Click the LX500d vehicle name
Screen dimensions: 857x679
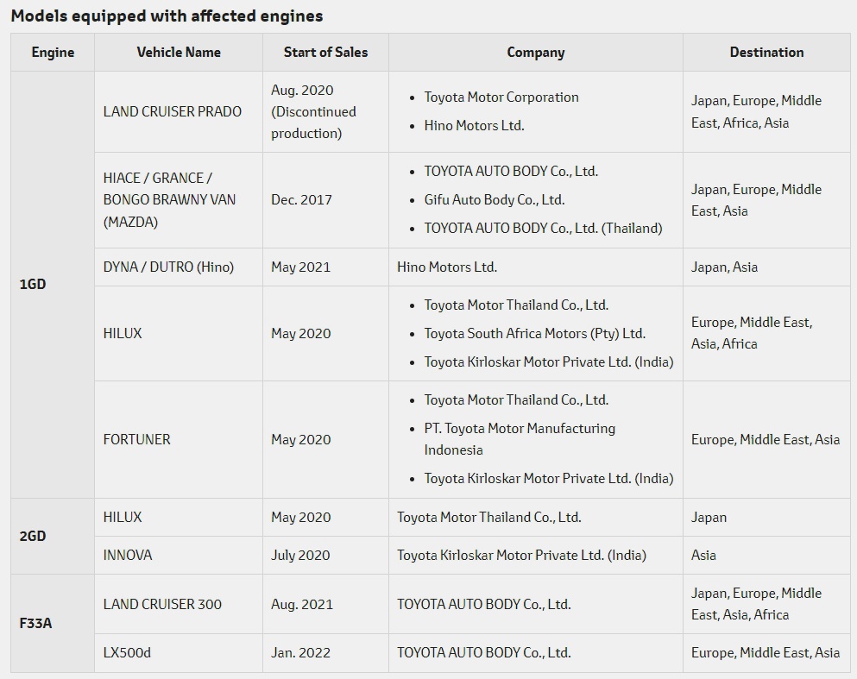click(x=127, y=652)
